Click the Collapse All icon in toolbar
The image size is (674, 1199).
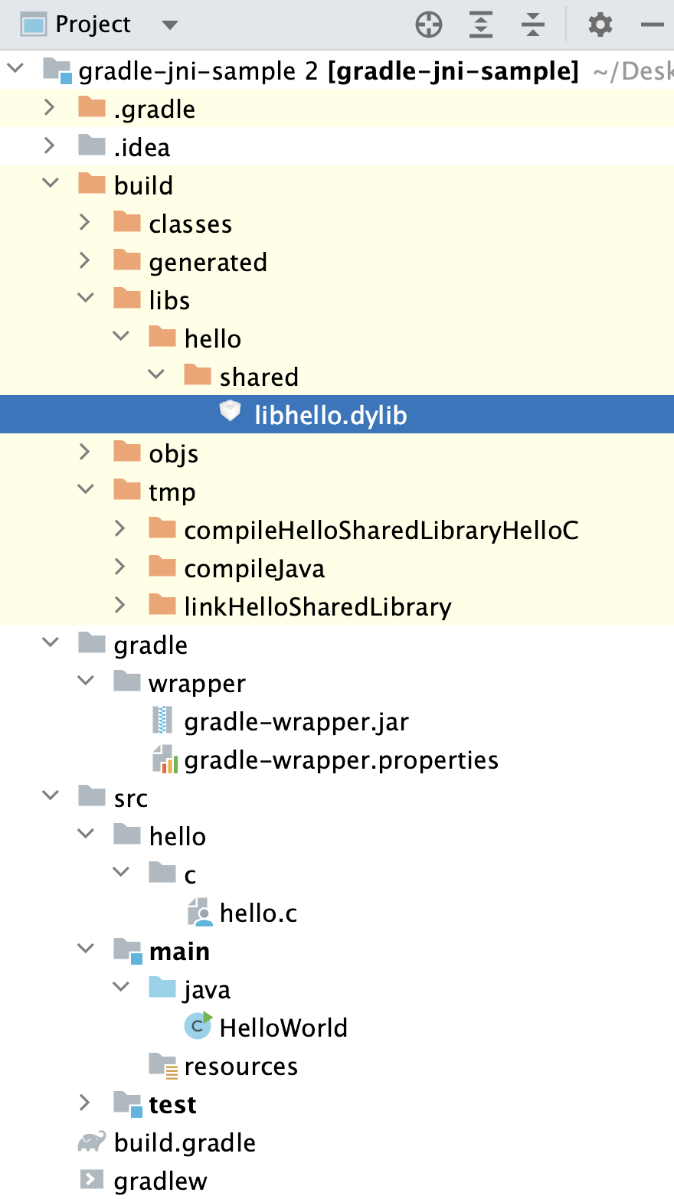click(x=532, y=24)
